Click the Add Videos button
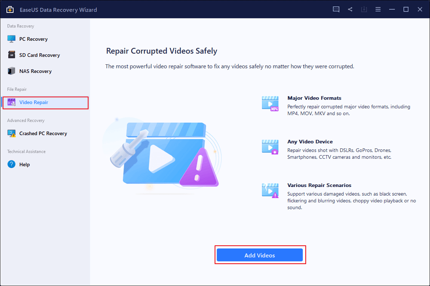430x286 pixels. pos(260,255)
